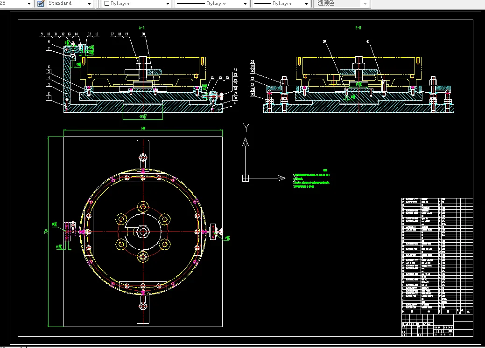This screenshot has width=485, height=348.
Task: Select the B-B section view title
Action: [x=358, y=28]
